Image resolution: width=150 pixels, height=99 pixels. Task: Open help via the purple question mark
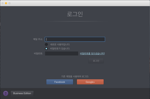click(x=6, y=93)
